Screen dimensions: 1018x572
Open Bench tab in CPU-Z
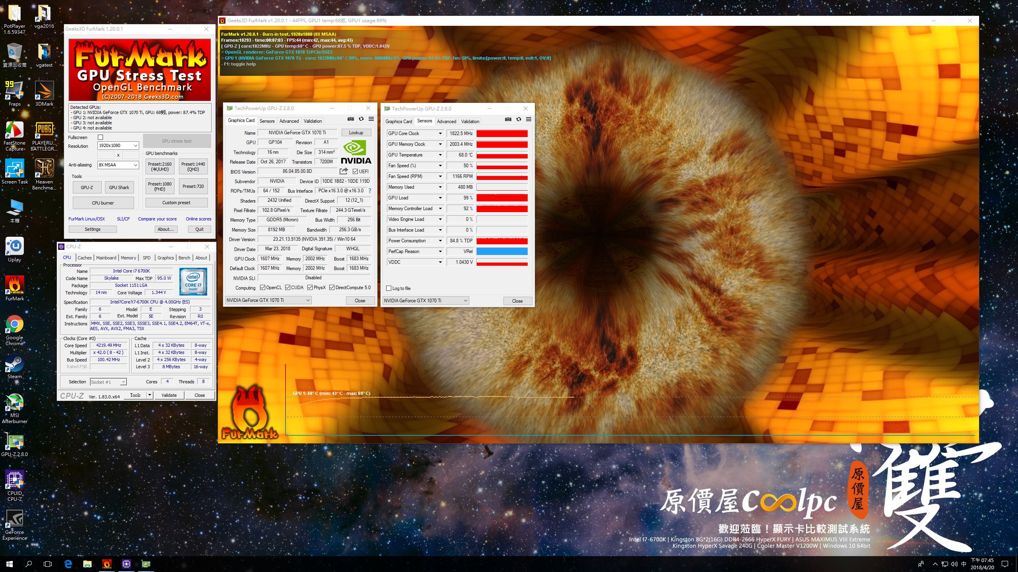coord(184,258)
